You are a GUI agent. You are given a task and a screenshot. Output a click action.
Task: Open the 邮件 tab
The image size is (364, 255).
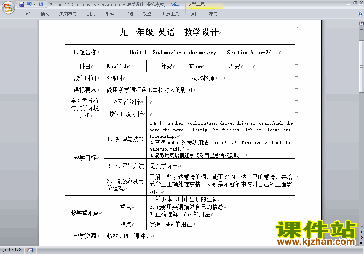[110, 14]
